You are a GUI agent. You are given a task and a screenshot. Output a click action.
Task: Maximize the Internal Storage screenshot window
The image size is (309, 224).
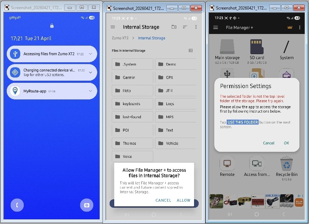184,8
